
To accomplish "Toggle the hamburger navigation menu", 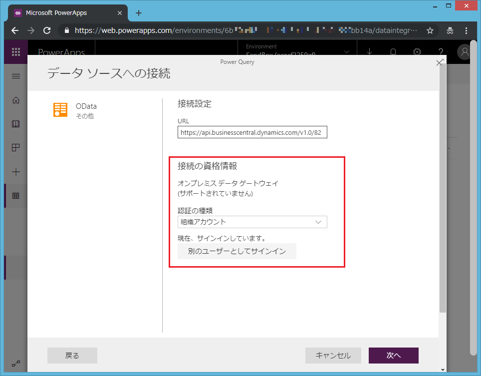I will pos(16,76).
